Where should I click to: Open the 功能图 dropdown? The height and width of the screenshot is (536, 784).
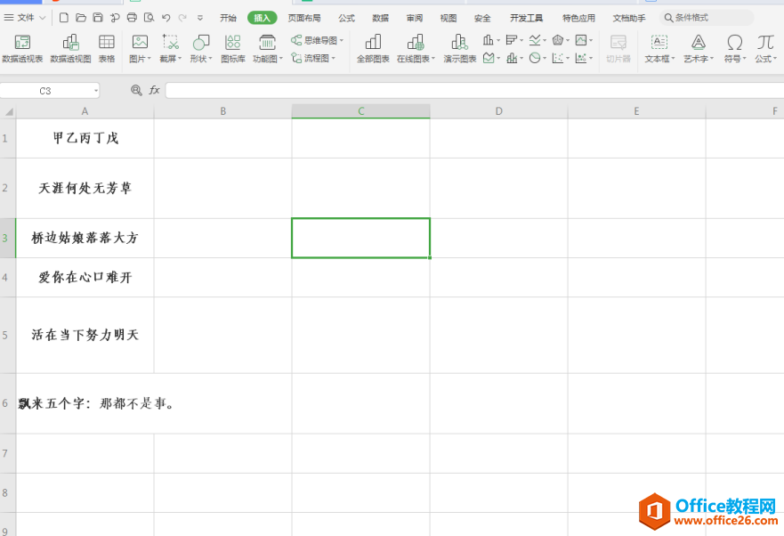[268, 49]
